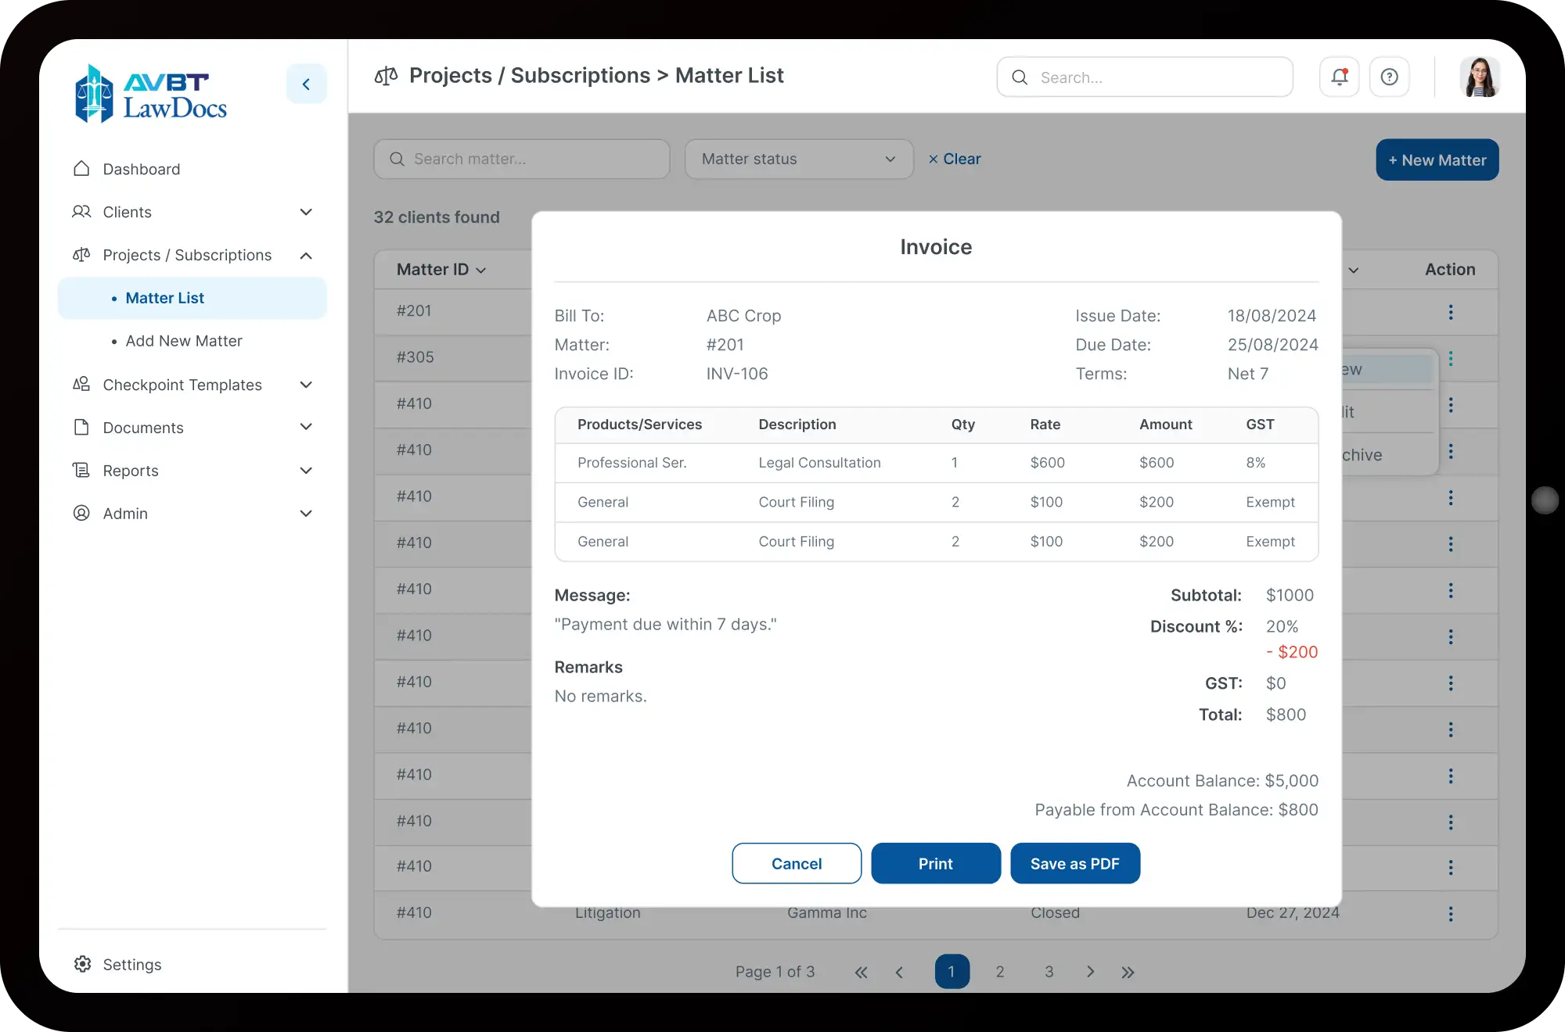The height and width of the screenshot is (1032, 1565).
Task: Print the invoice
Action: coord(936,863)
